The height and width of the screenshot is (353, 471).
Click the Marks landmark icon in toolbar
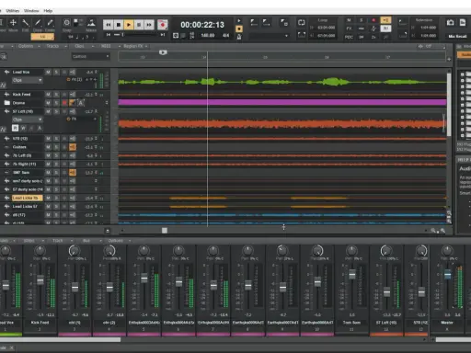click(x=91, y=23)
